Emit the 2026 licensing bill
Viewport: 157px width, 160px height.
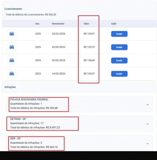point(119,34)
